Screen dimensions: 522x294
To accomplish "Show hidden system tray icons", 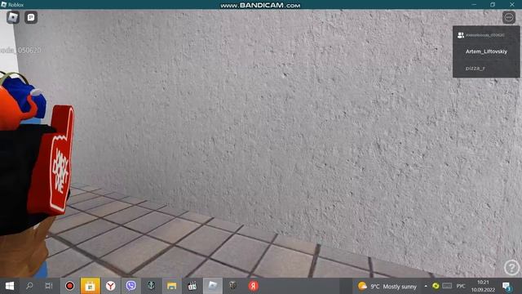I will coord(426,286).
